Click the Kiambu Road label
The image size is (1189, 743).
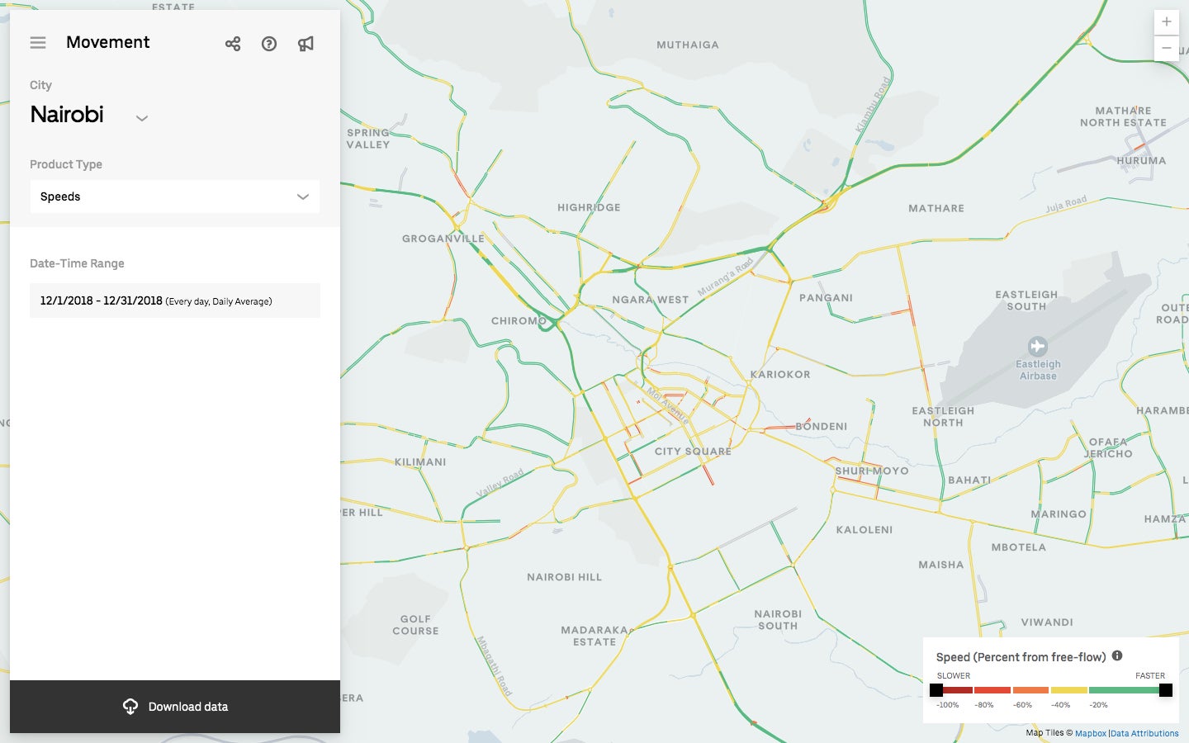874,105
